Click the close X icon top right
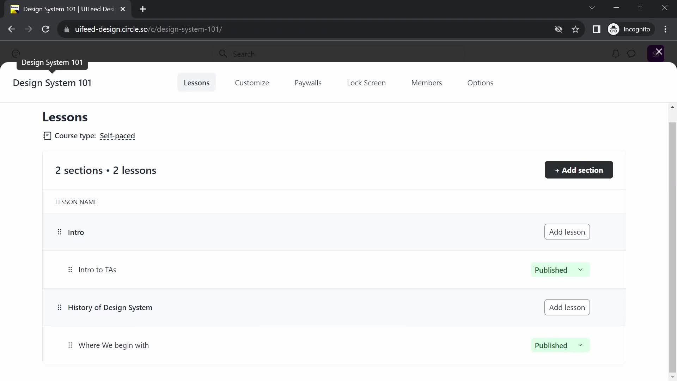Image resolution: width=677 pixels, height=381 pixels. (x=659, y=52)
